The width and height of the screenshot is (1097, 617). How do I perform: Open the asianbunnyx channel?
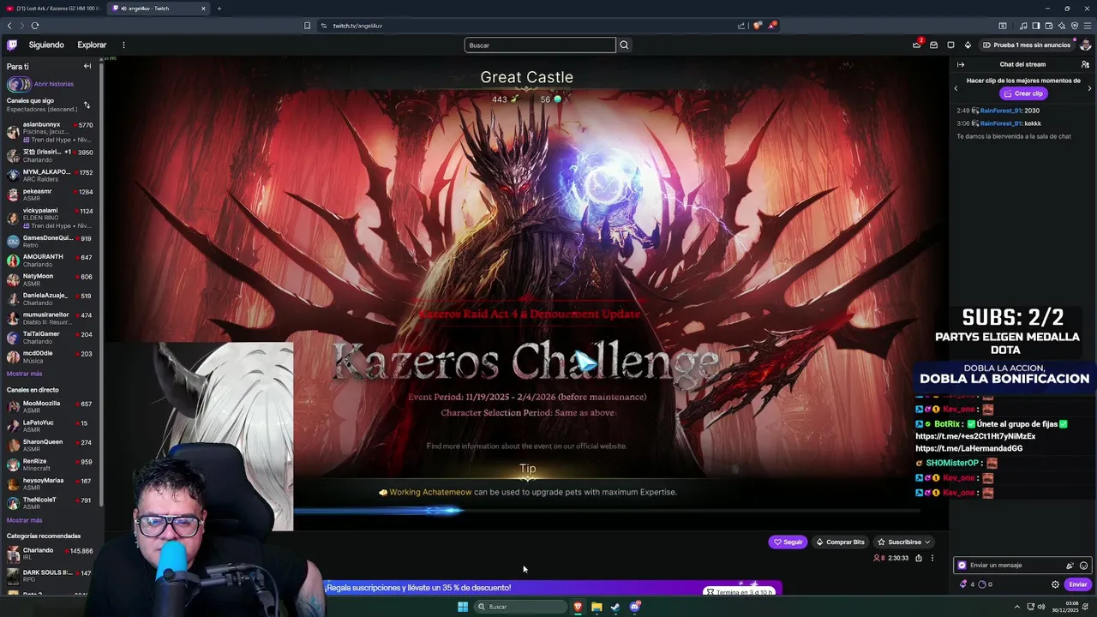click(x=51, y=132)
